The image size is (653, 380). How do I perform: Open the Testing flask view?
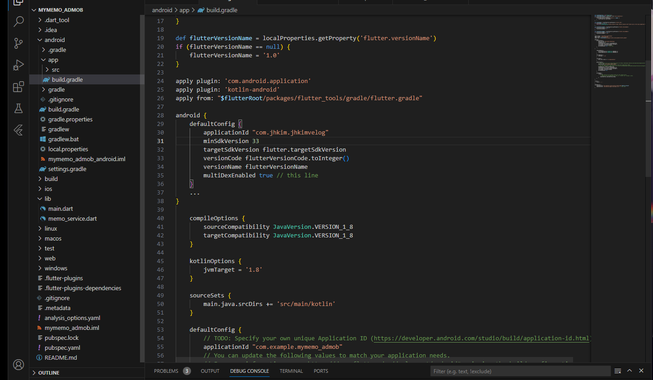(x=19, y=108)
